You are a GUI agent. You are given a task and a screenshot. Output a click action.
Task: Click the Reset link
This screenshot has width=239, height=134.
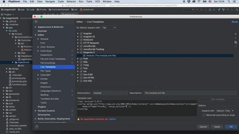(x=235, y=22)
